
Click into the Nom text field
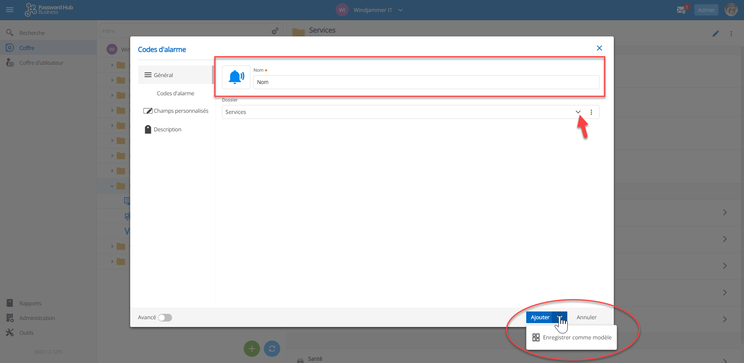pyautogui.click(x=426, y=82)
